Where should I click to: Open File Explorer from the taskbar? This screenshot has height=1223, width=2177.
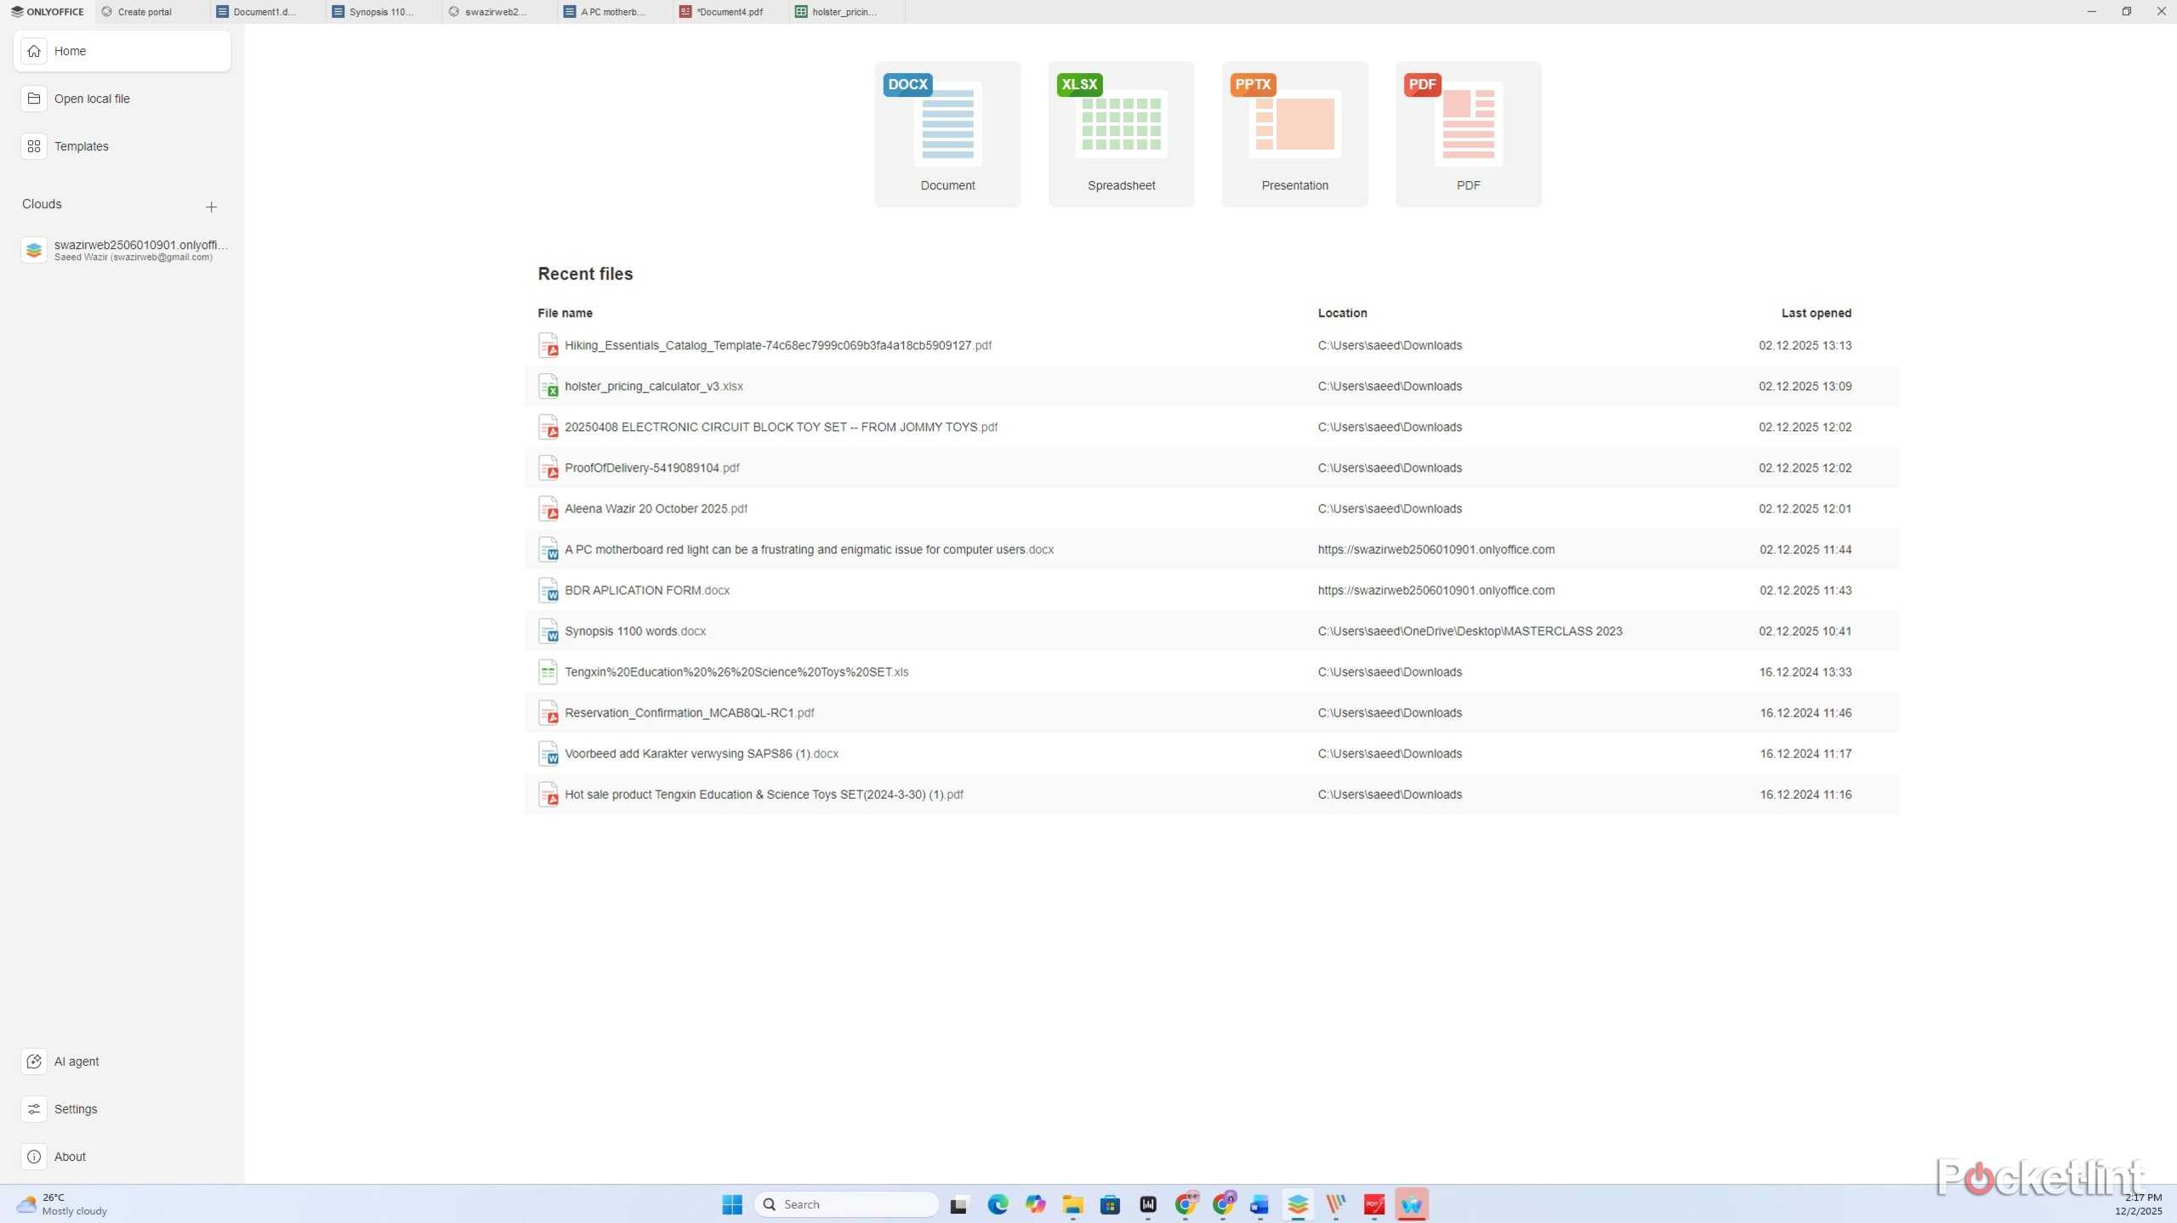1072,1203
